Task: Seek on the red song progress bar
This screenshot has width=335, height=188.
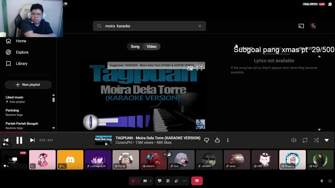Action: click(167, 132)
